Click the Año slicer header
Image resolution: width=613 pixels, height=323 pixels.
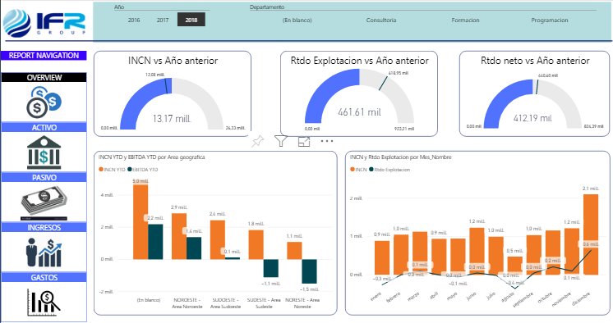click(x=119, y=7)
